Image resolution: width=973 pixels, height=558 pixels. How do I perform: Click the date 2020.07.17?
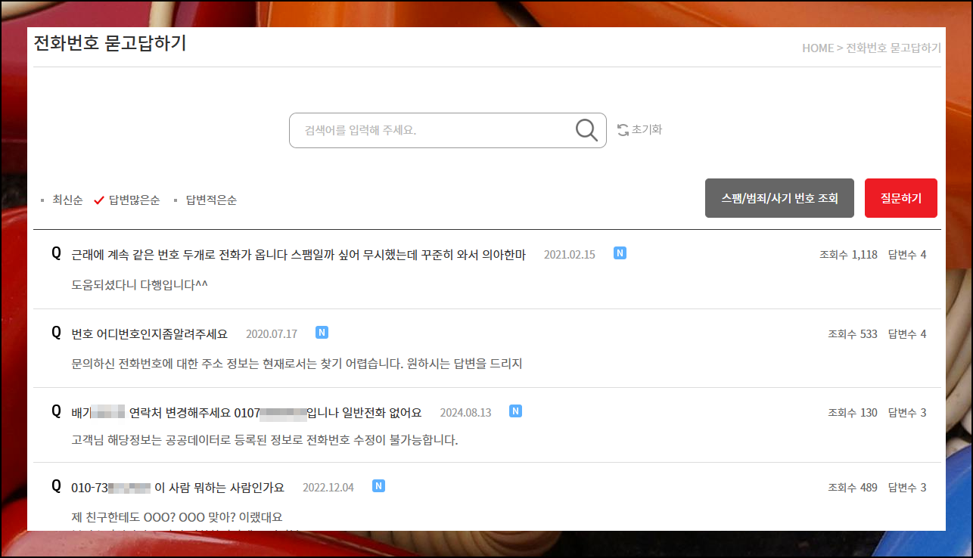[x=272, y=333]
